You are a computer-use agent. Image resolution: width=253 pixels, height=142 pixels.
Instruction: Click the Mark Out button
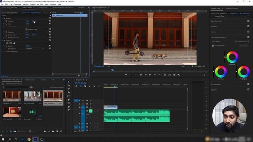coord(135,75)
